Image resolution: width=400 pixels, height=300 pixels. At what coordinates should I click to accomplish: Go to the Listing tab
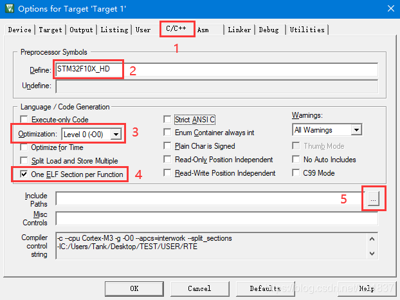click(114, 30)
